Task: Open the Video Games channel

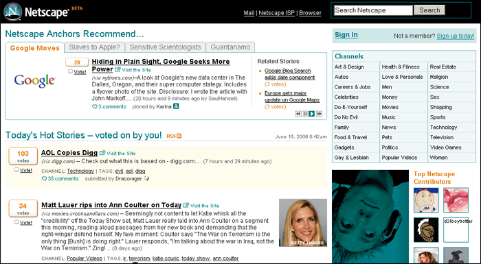Action: point(445,147)
